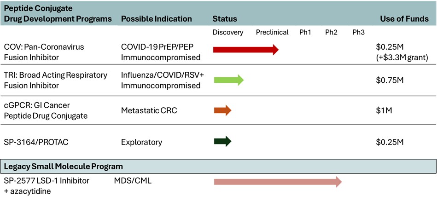This screenshot has height=202, width=437.
Task: Click the Metastatic CRC indication text
Action: [x=149, y=110]
